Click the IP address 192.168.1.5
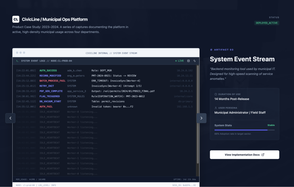The width and height of the screenshot is (294, 187). click(x=185, y=107)
